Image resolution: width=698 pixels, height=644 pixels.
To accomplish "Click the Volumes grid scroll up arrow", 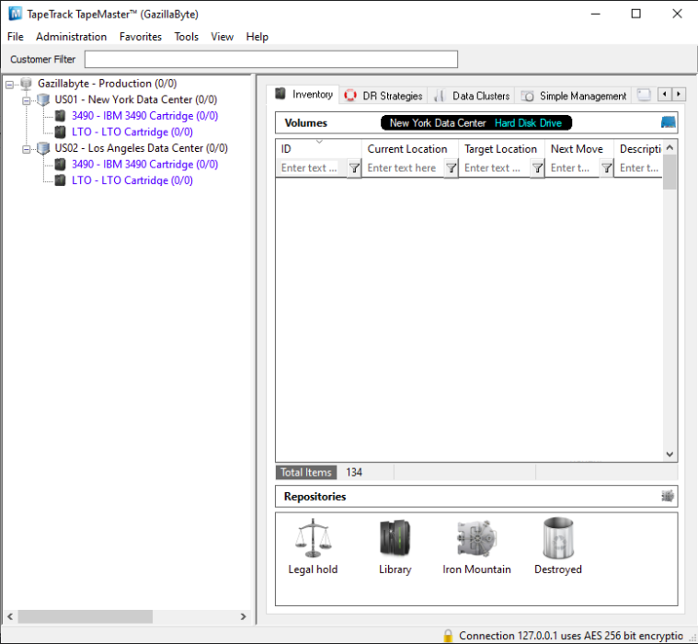I will coord(669,147).
